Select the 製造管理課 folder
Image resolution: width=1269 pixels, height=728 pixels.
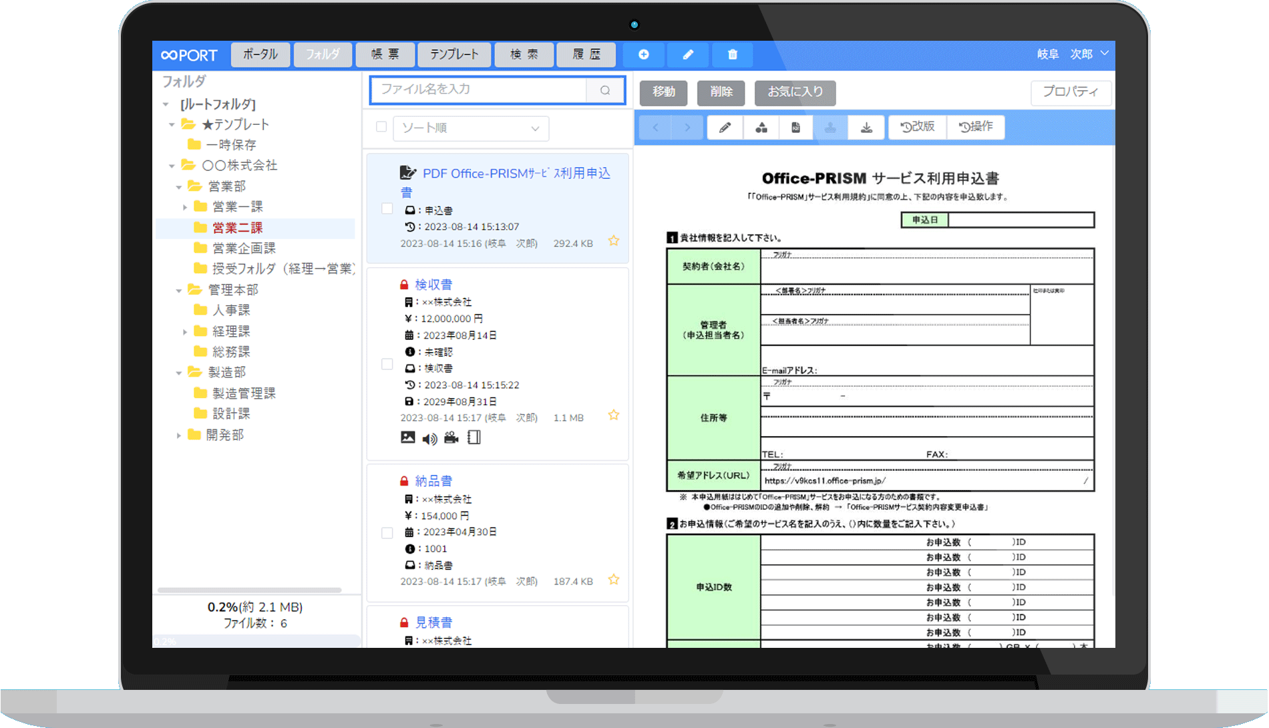[x=244, y=394]
